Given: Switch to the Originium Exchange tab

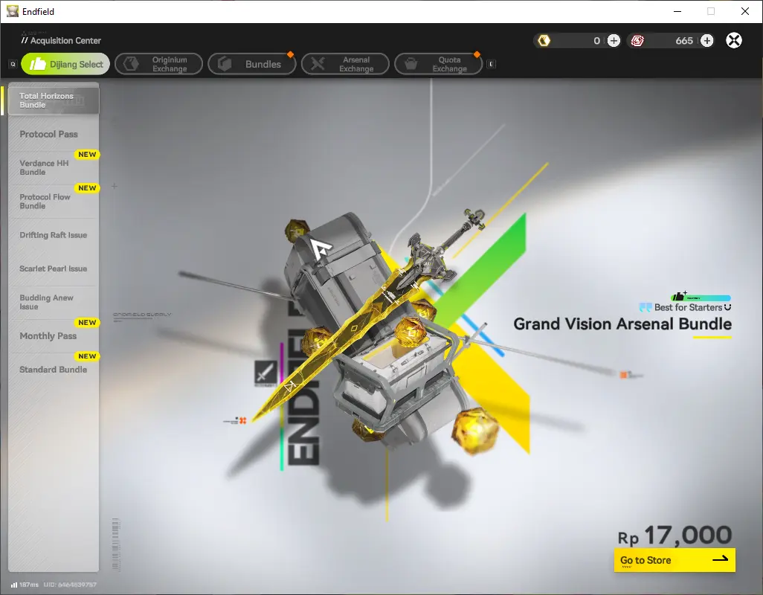Looking at the screenshot, I should tap(158, 64).
